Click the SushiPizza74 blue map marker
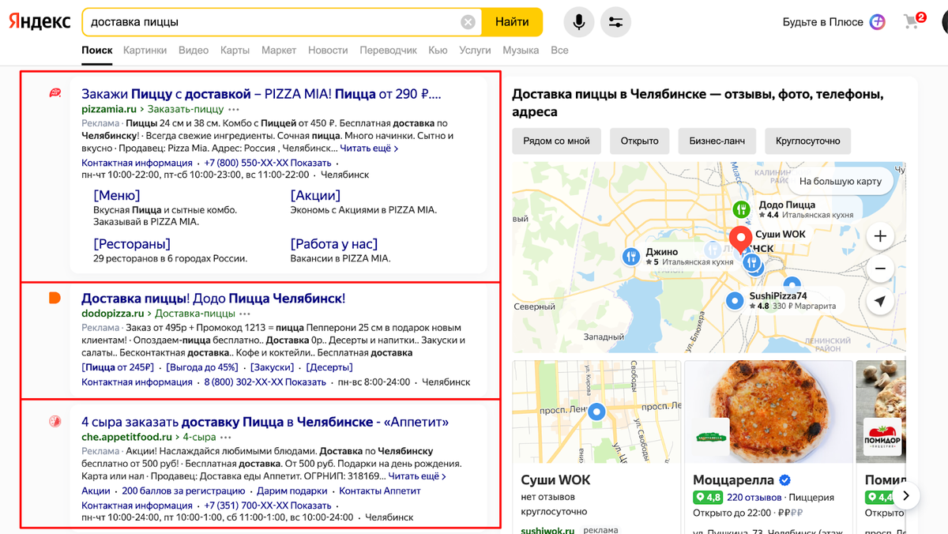This screenshot has height=534, width=948. (735, 300)
